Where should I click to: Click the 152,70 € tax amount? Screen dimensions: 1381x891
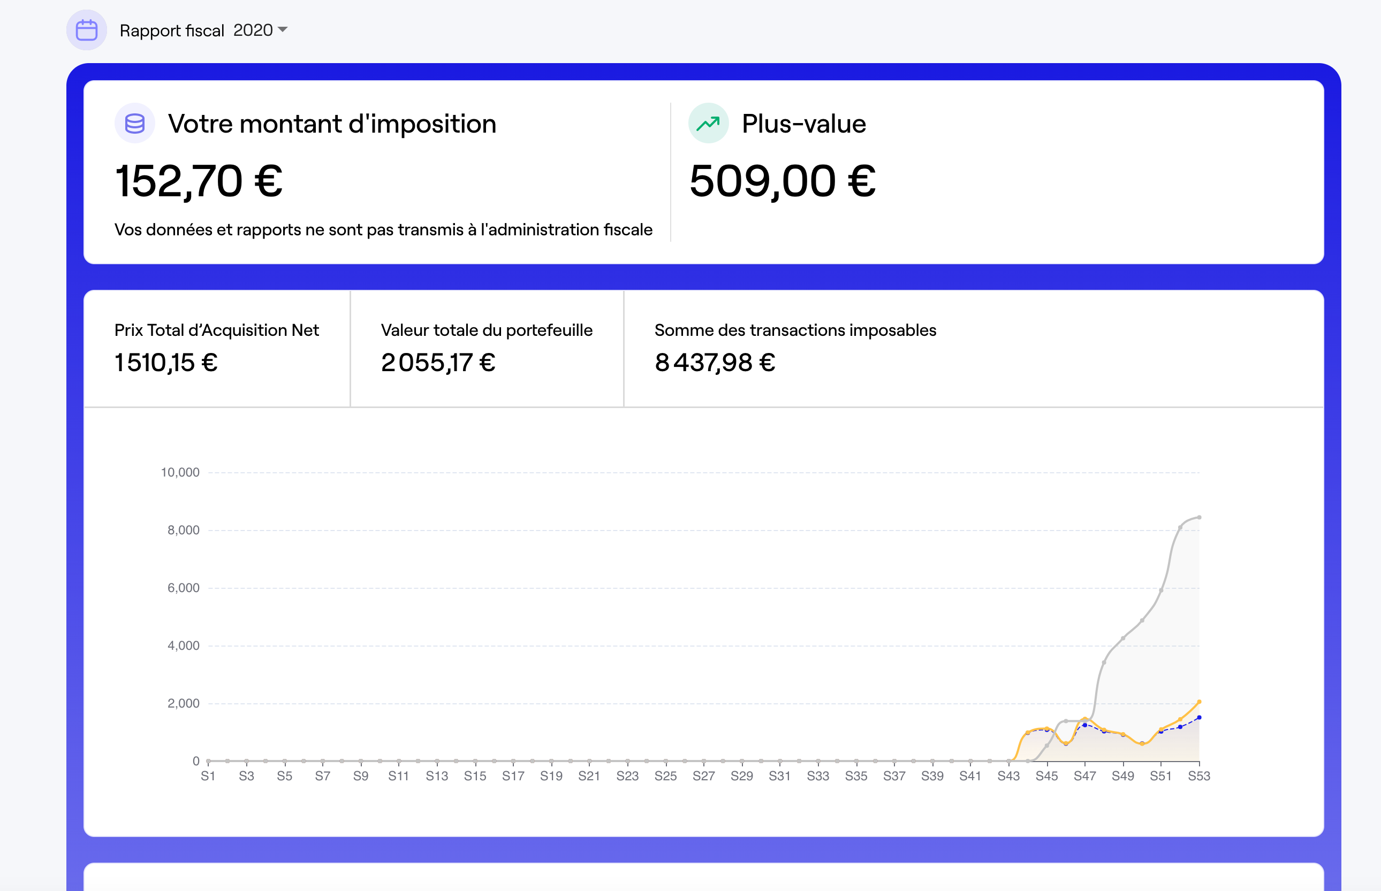[199, 181]
